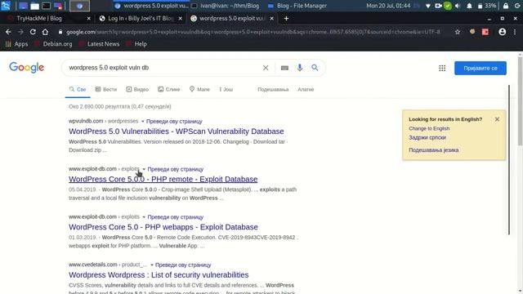Expand options arrow for WordPress Core 5.0.0 result

(144, 169)
